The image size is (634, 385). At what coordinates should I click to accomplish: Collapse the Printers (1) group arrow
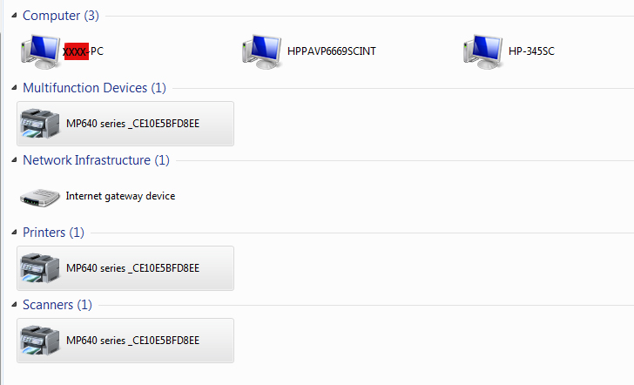[14, 233]
